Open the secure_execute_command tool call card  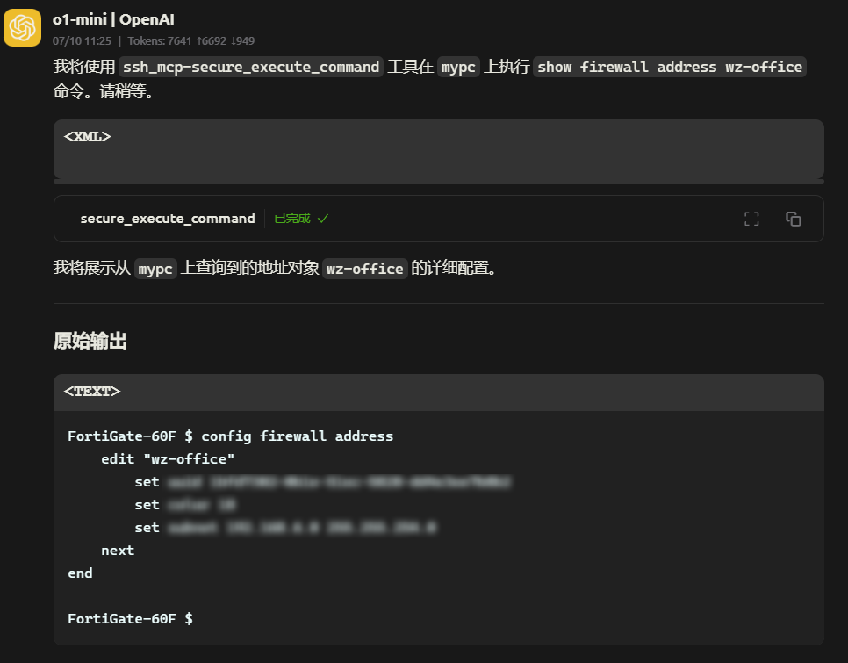(x=439, y=219)
